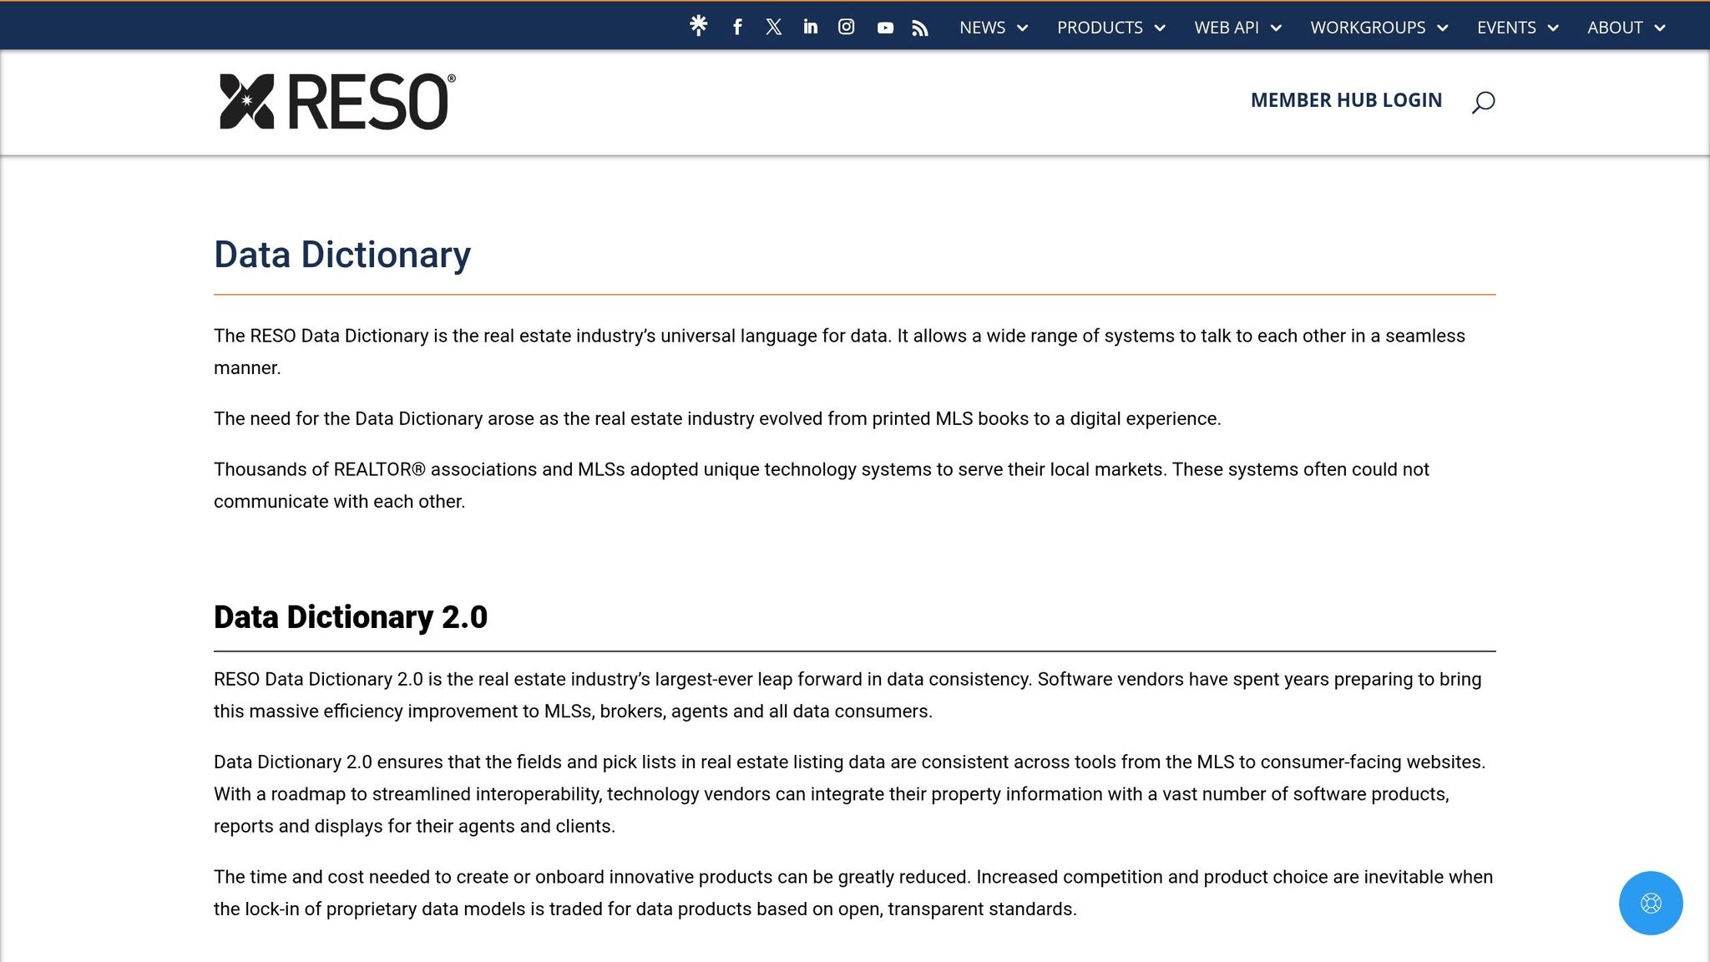Viewport: 1710px width, 962px height.
Task: Open the search magnifier icon
Action: [1483, 102]
